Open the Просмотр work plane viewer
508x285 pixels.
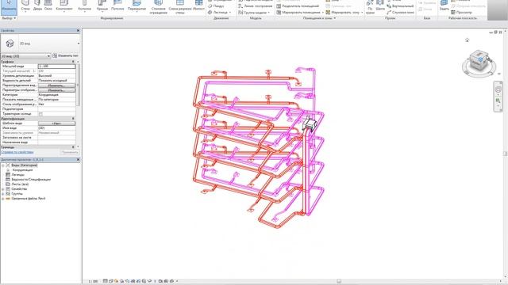[x=461, y=13]
